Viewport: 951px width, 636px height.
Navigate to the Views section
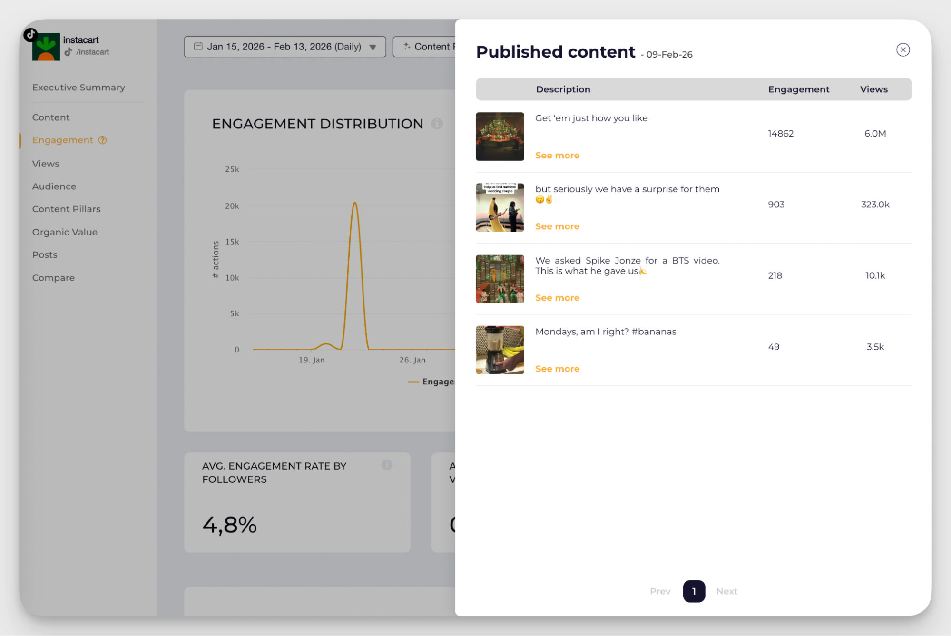pyautogui.click(x=45, y=164)
